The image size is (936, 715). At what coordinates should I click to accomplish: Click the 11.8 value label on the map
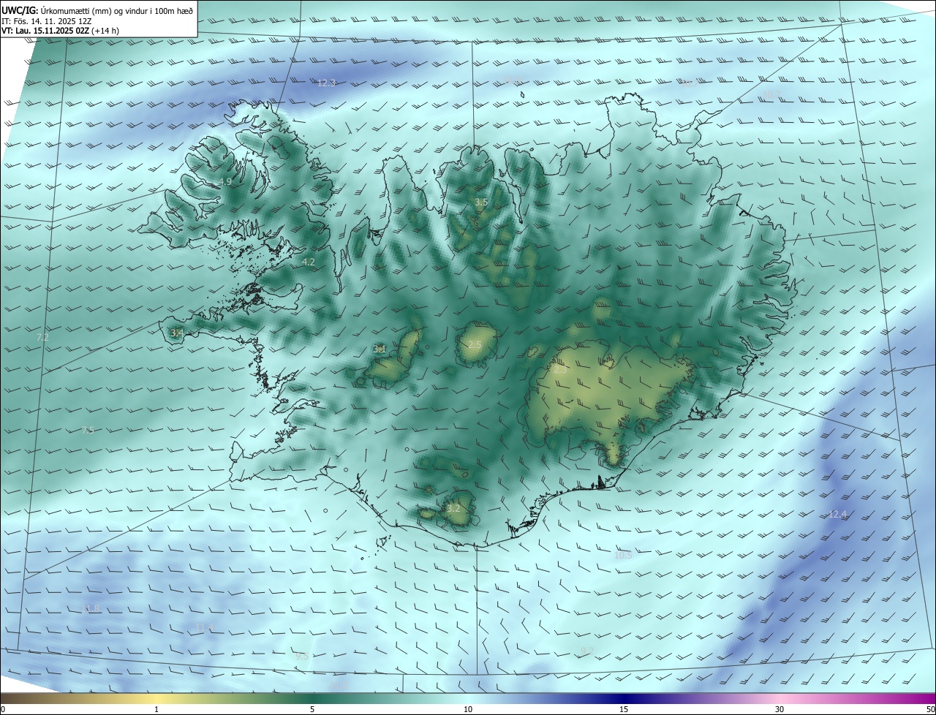pyautogui.click(x=91, y=609)
